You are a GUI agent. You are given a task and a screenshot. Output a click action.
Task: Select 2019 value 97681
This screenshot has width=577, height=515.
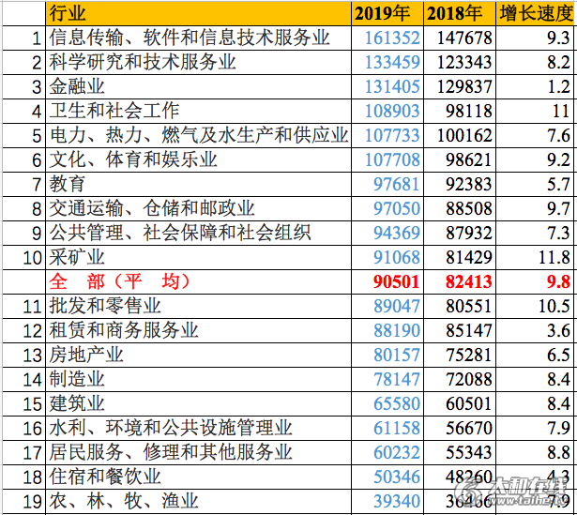tap(387, 184)
